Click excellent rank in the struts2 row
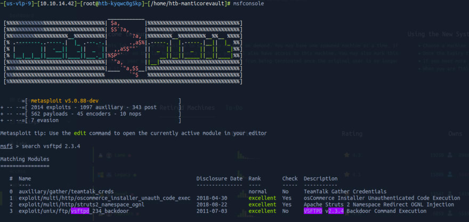 point(262,204)
